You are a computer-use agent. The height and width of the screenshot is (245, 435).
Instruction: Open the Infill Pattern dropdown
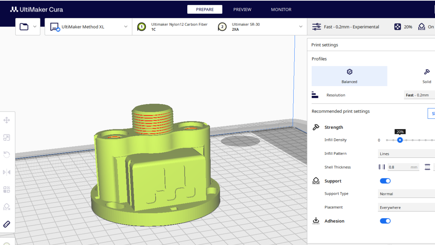tap(406, 153)
